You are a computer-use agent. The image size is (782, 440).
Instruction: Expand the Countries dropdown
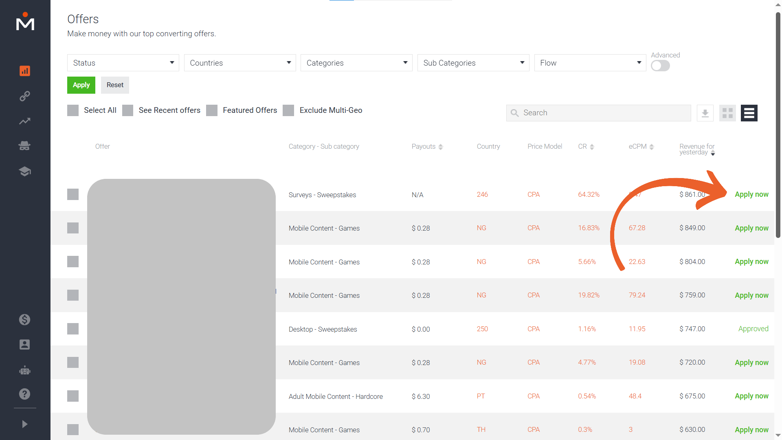(240, 63)
